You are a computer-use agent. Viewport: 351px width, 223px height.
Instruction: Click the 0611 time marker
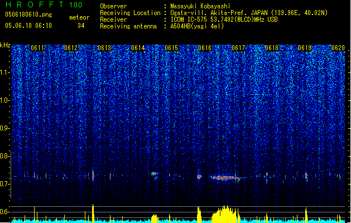click(x=37, y=48)
